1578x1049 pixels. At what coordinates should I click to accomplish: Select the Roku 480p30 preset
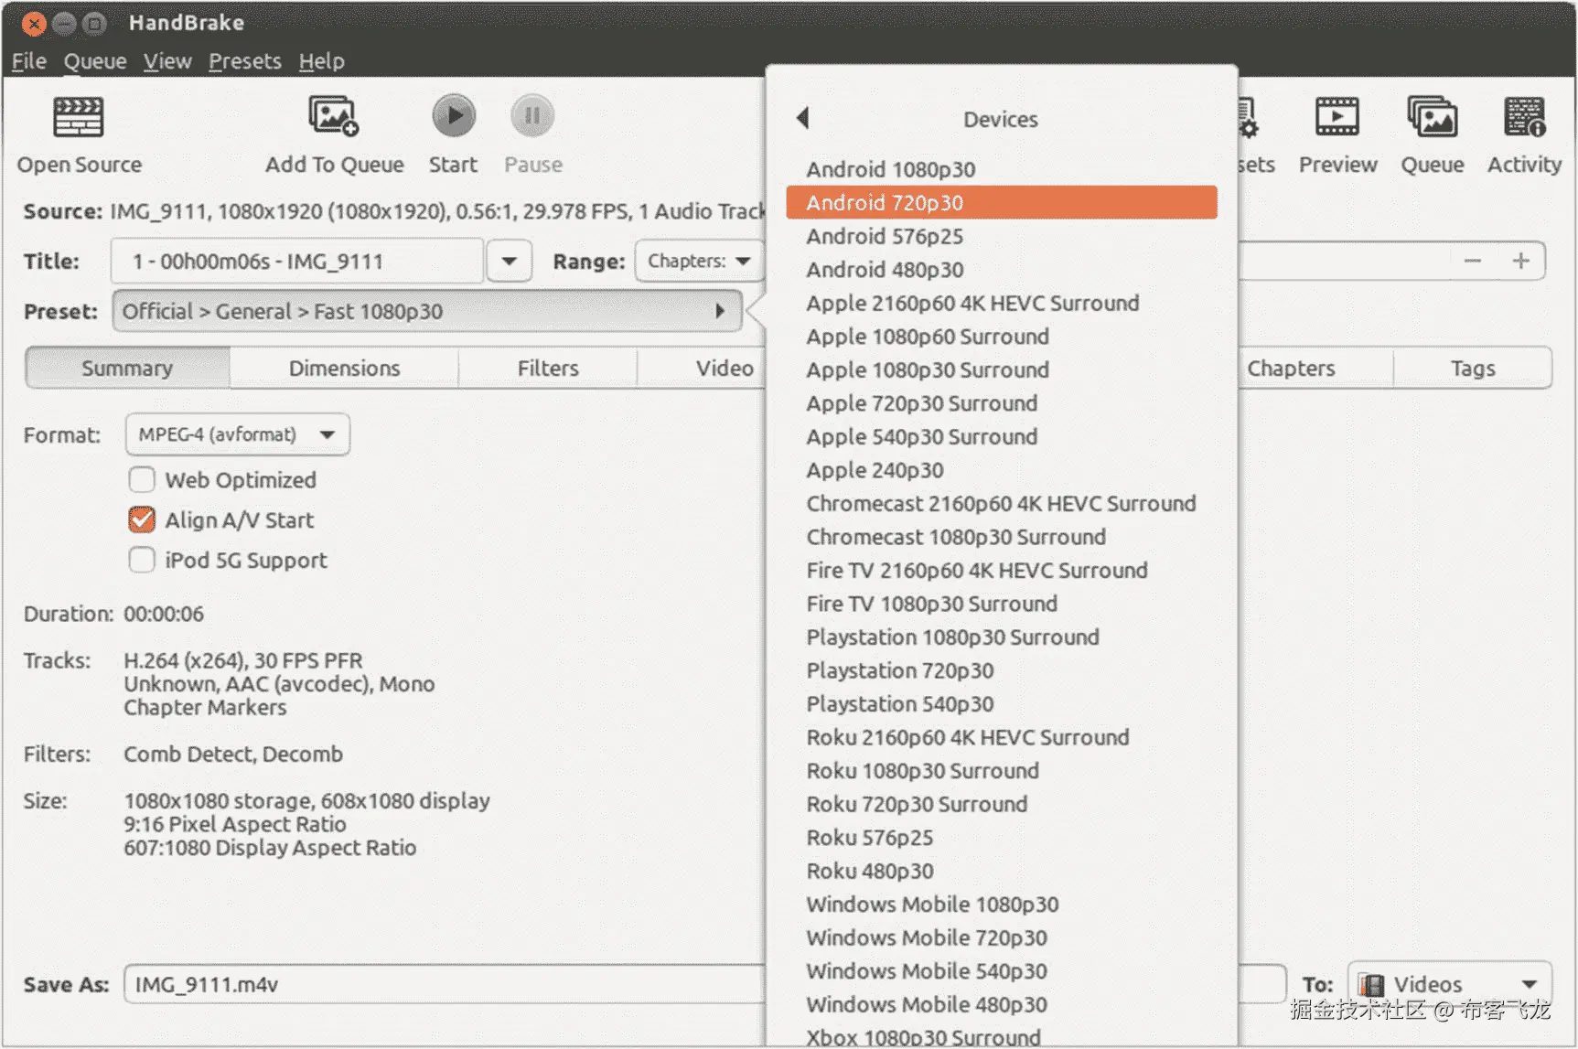(x=1002, y=871)
